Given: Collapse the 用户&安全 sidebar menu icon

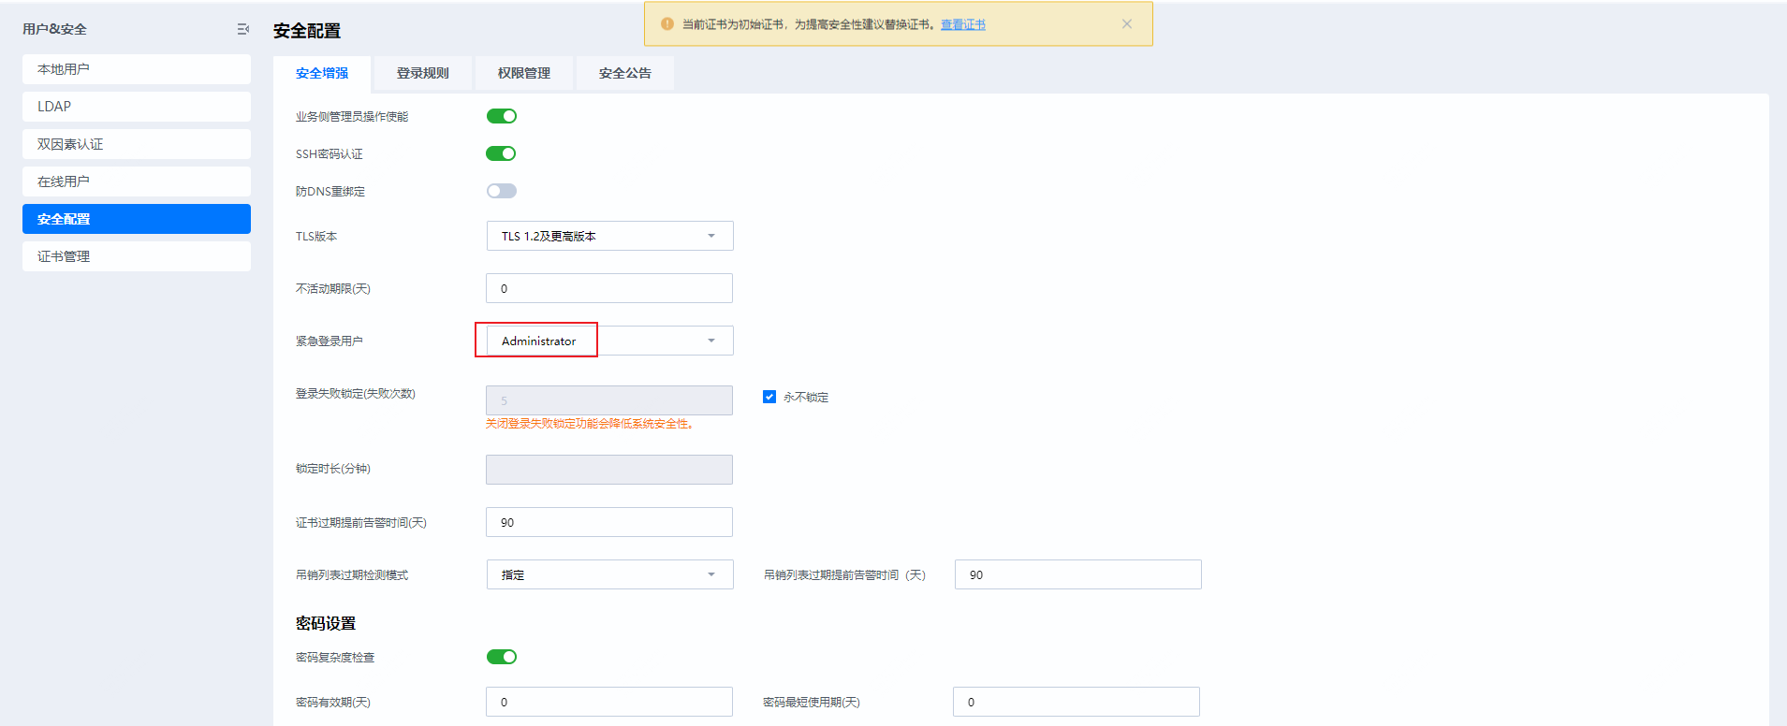Looking at the screenshot, I should (x=243, y=30).
